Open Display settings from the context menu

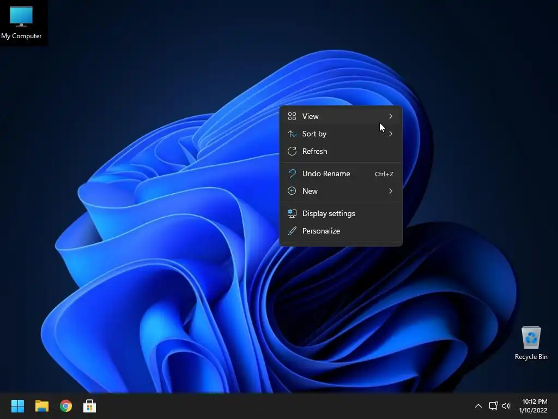(x=341, y=213)
